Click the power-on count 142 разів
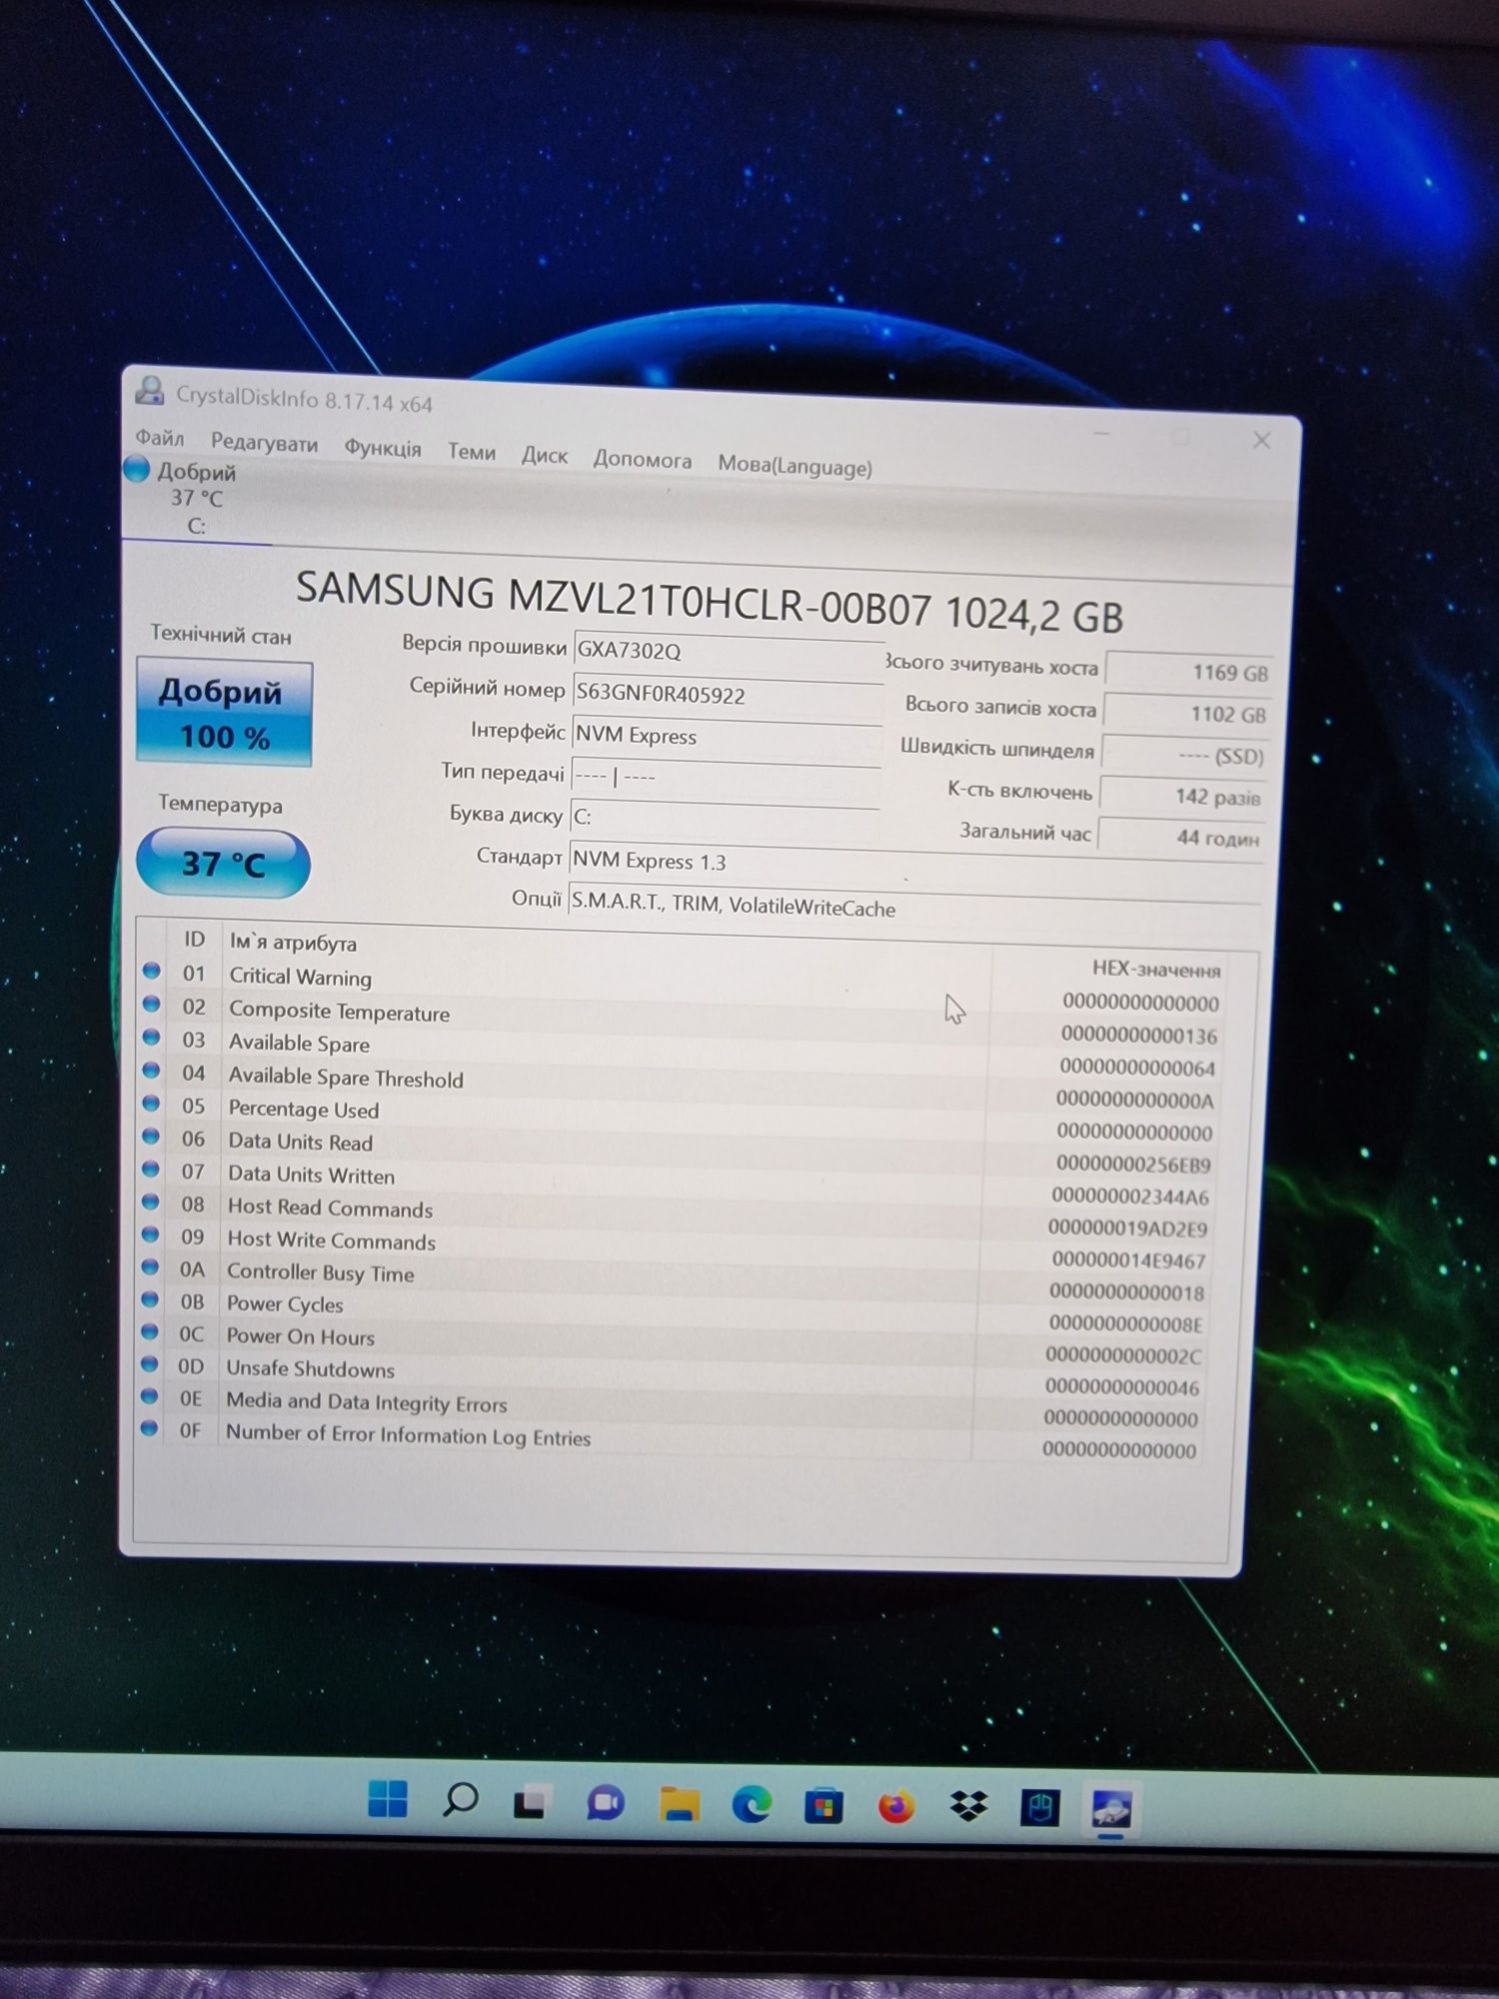Viewport: 1499px width, 1999px height. click(x=1182, y=797)
